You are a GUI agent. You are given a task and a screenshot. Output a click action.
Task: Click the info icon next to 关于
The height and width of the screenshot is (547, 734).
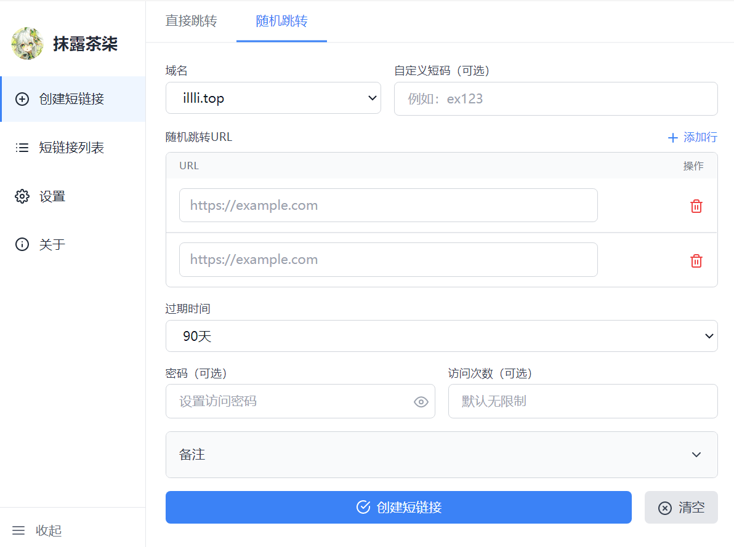22,244
